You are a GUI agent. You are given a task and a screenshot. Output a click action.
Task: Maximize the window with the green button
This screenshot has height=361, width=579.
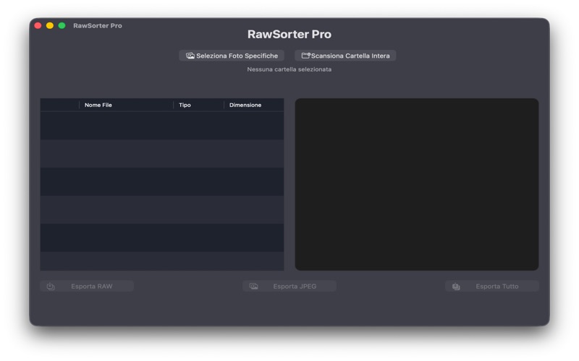click(x=62, y=25)
